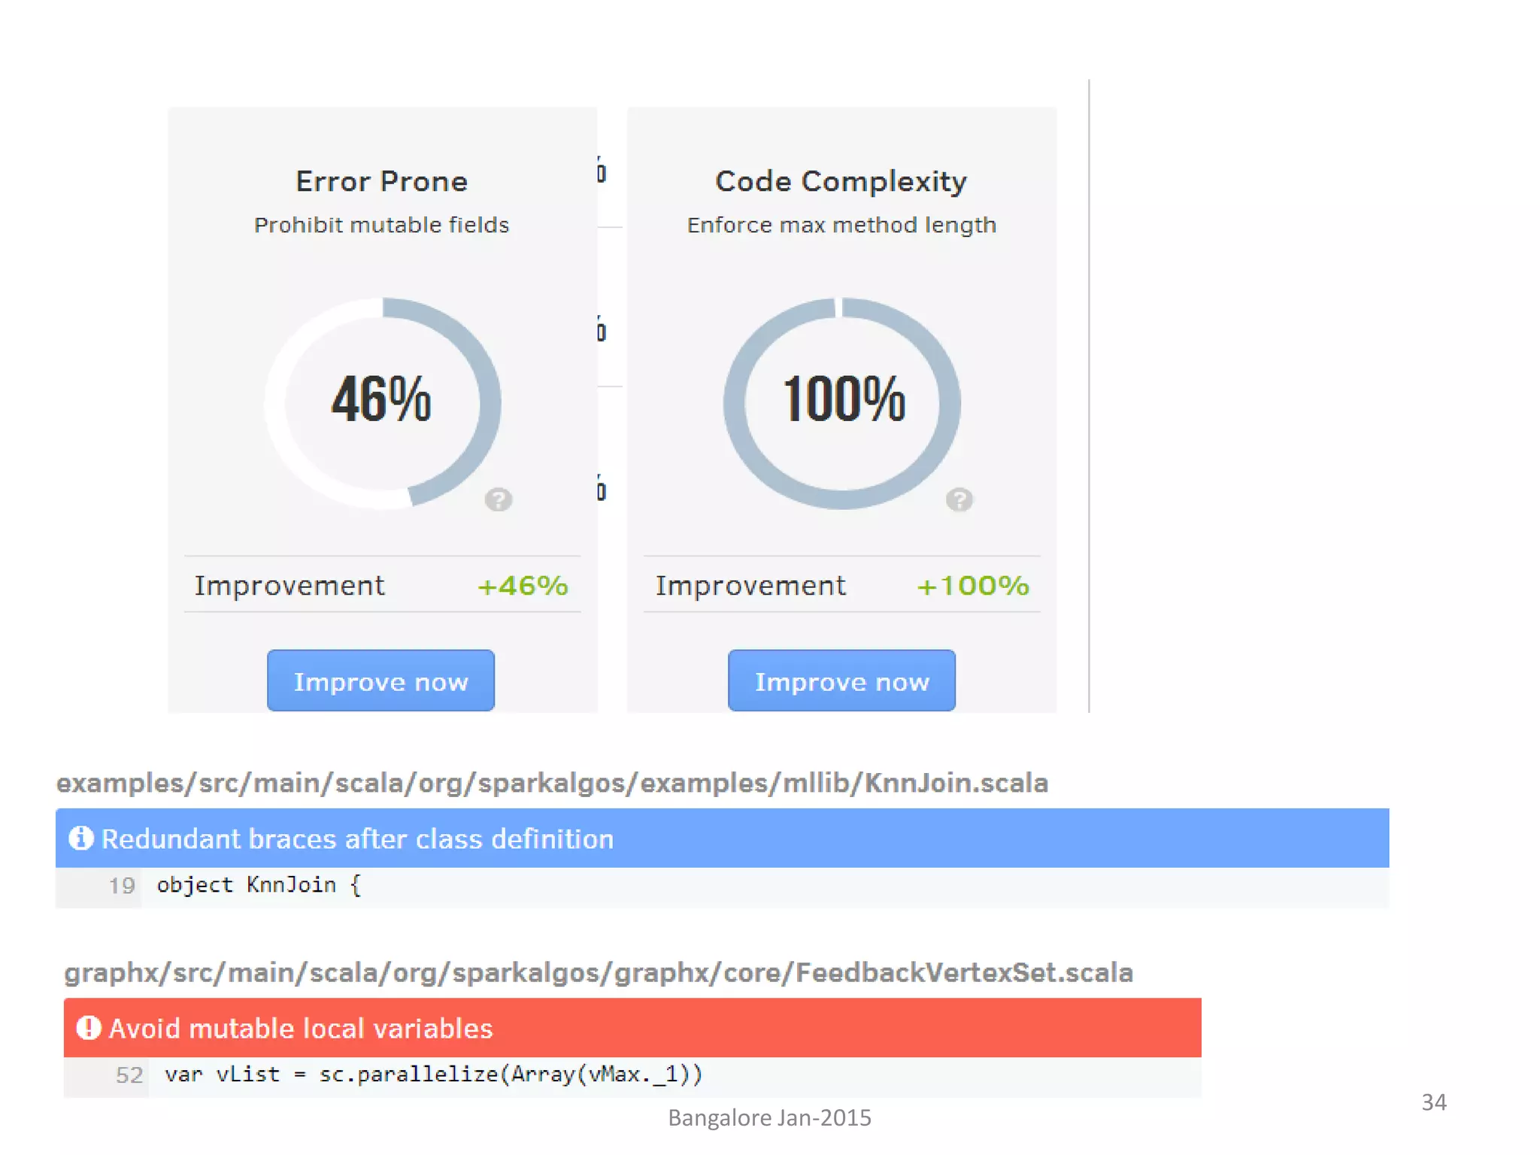Click the code line object KnnJoin
The image size is (1540, 1155).
coord(259,885)
